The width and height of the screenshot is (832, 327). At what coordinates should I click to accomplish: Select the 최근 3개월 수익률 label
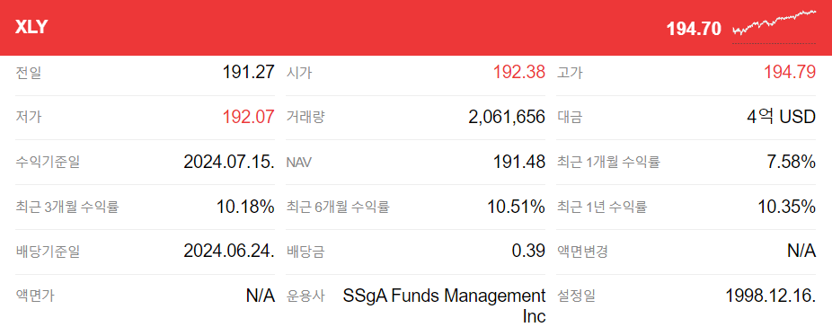click(x=66, y=207)
